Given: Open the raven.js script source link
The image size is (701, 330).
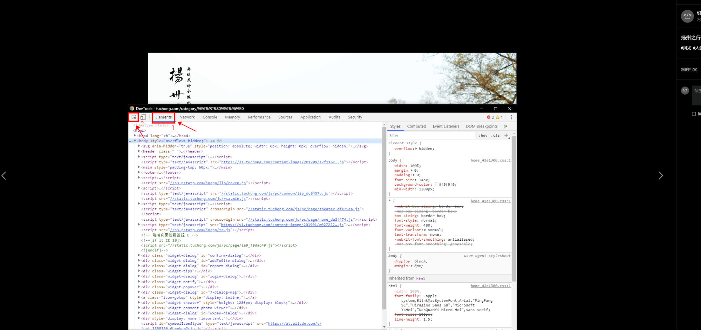Looking at the screenshot, I should pos(208,183).
